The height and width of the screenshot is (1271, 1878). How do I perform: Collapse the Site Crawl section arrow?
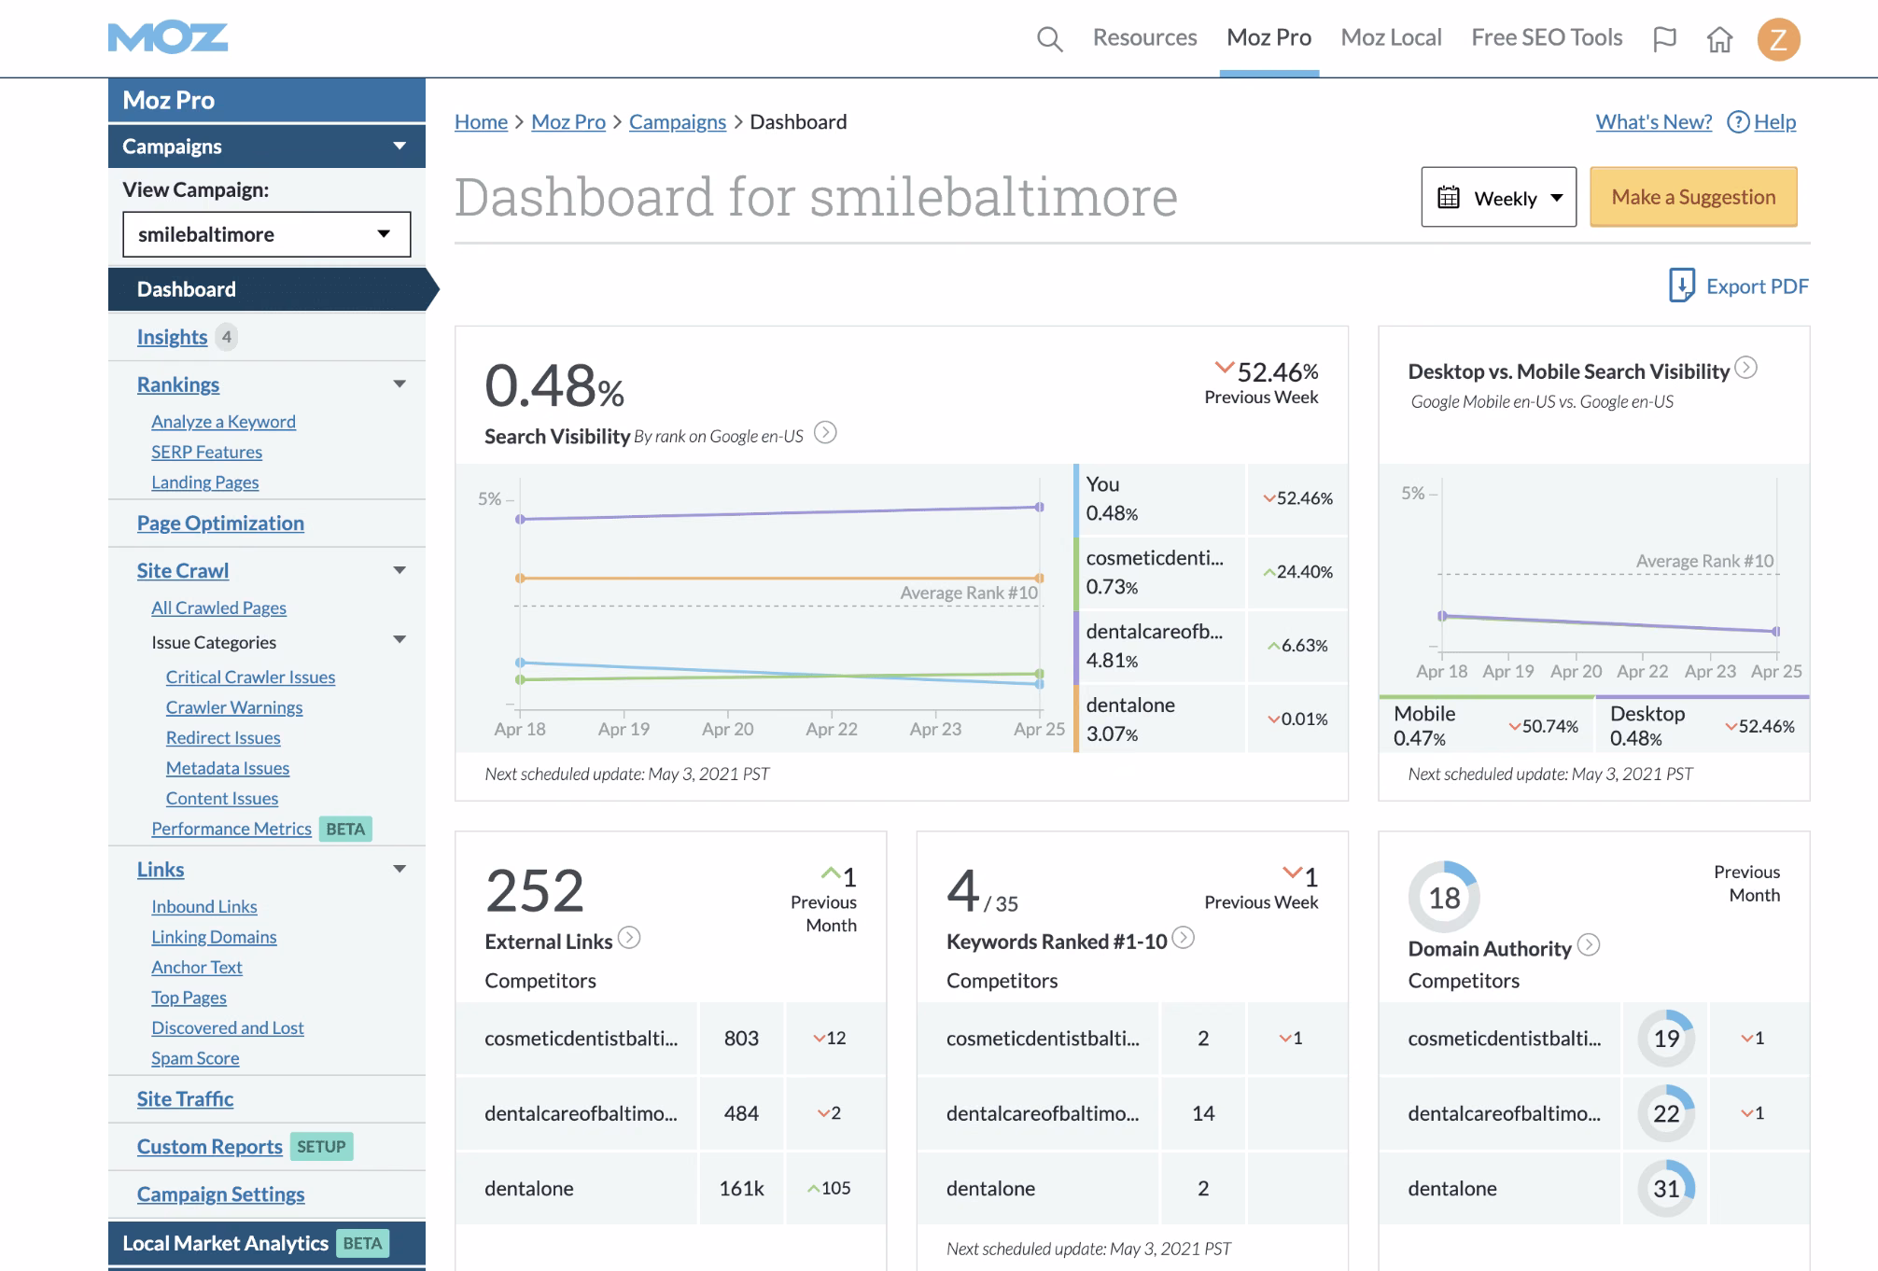(x=399, y=570)
